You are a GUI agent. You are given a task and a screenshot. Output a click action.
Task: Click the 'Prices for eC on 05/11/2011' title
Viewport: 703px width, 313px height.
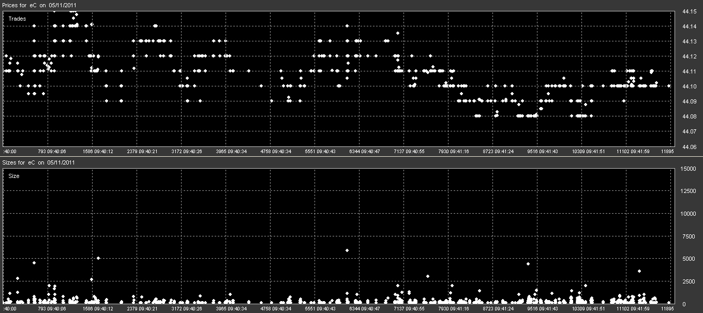pos(39,5)
